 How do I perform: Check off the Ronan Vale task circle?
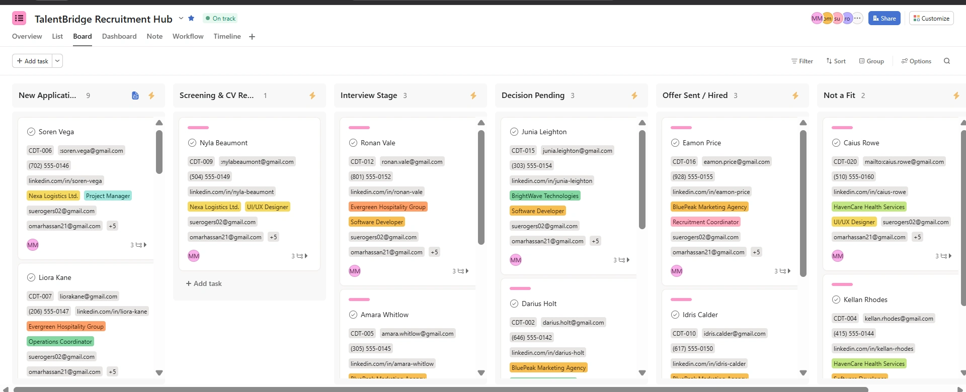coord(353,143)
